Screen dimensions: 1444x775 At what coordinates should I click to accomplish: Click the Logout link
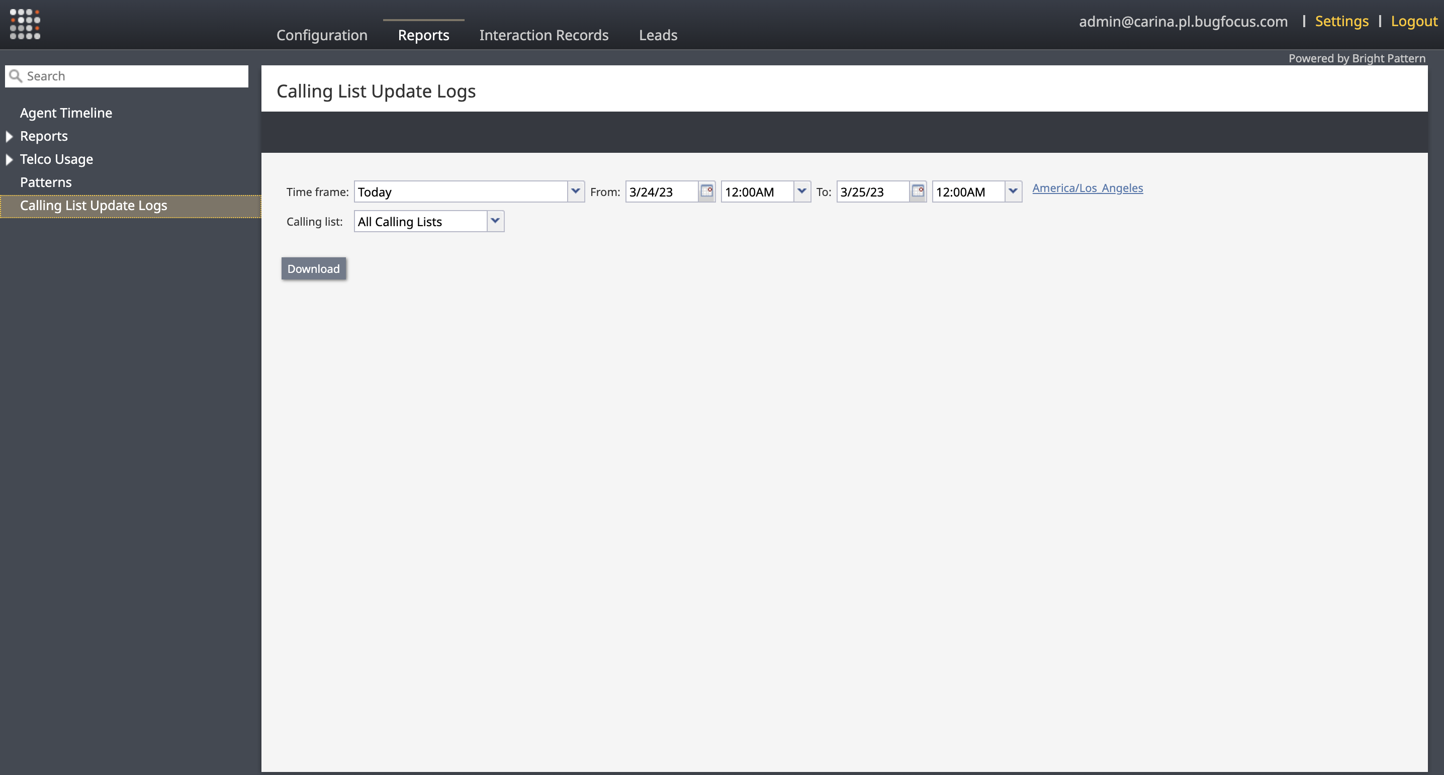coord(1414,21)
